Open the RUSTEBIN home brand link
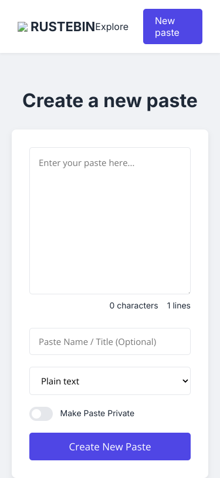The height and width of the screenshot is (478, 220). pos(56,27)
